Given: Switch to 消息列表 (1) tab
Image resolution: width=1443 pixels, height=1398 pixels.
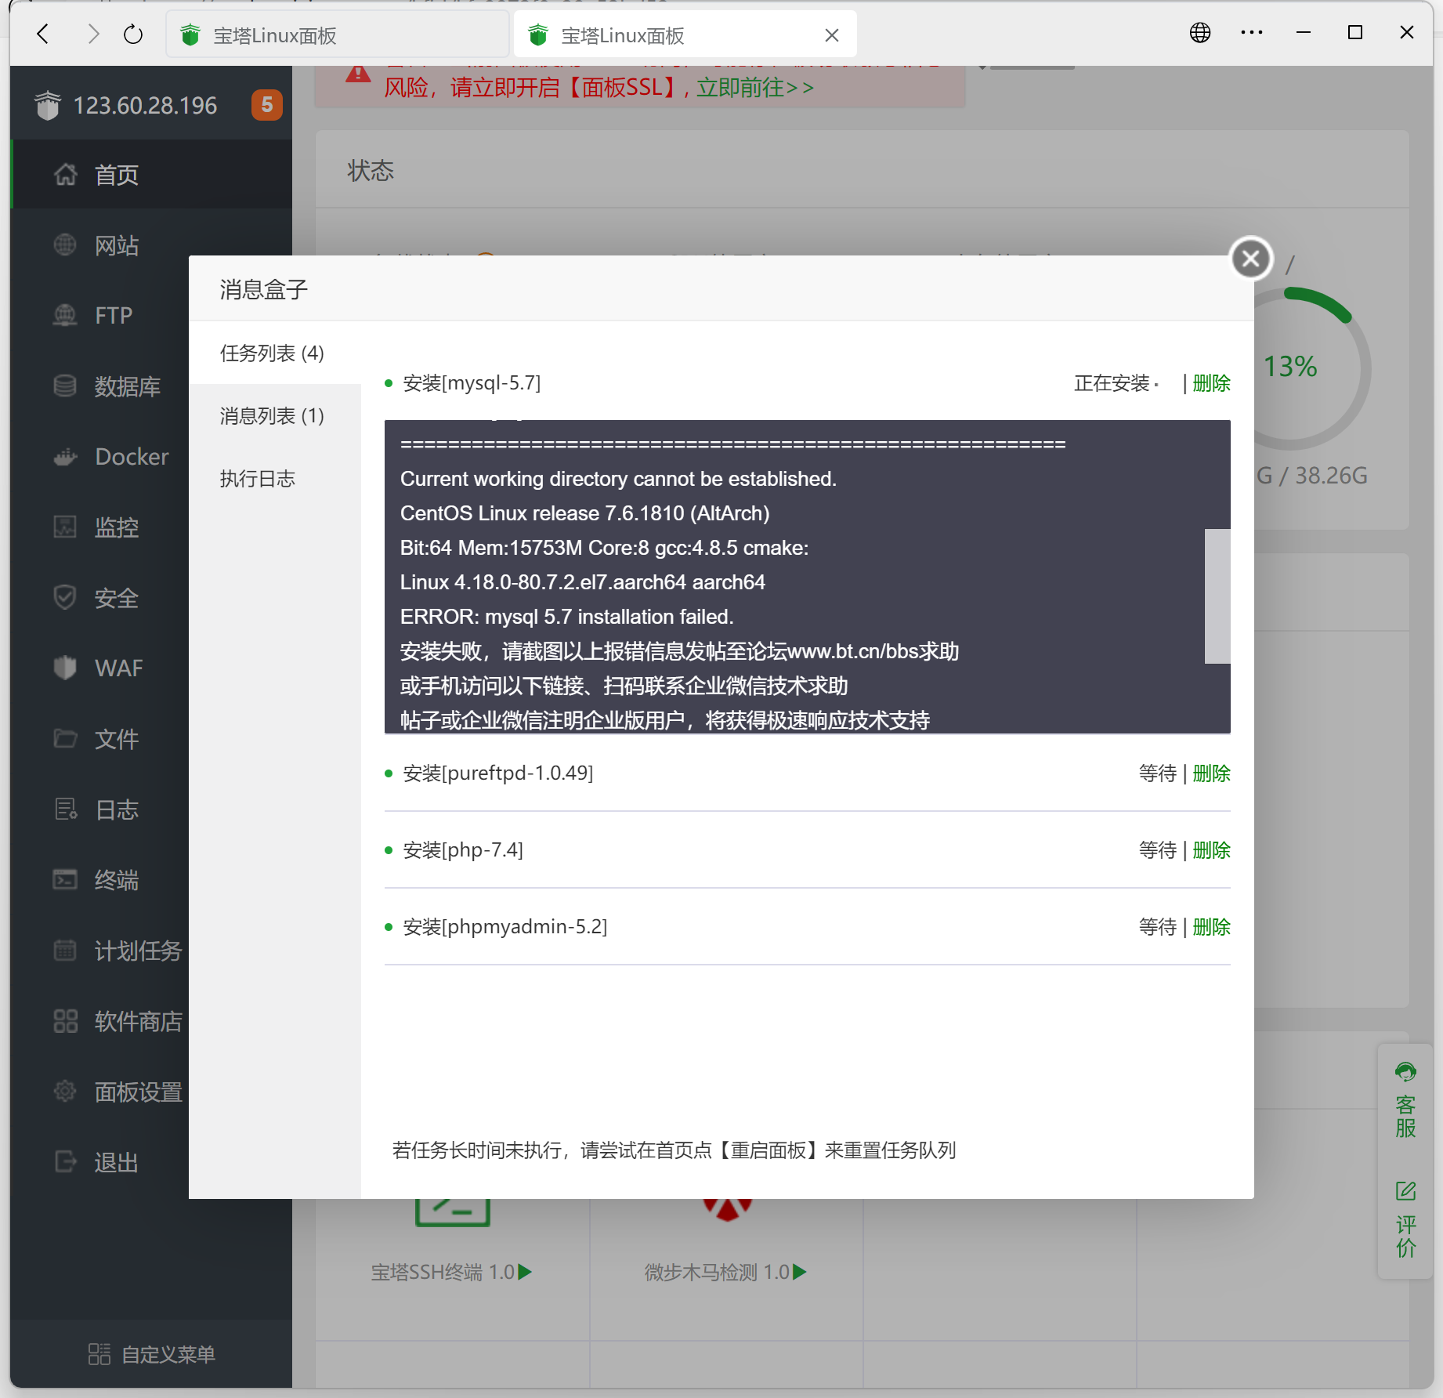Looking at the screenshot, I should (274, 415).
